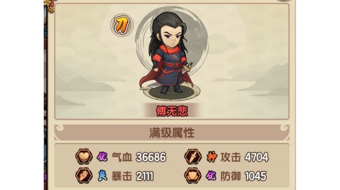Tap the 防御 stat label text
This screenshot has height=190, width=340.
coord(230,176)
